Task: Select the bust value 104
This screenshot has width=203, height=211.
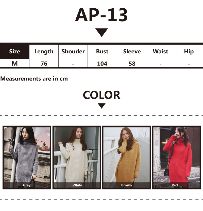Action: [102, 64]
